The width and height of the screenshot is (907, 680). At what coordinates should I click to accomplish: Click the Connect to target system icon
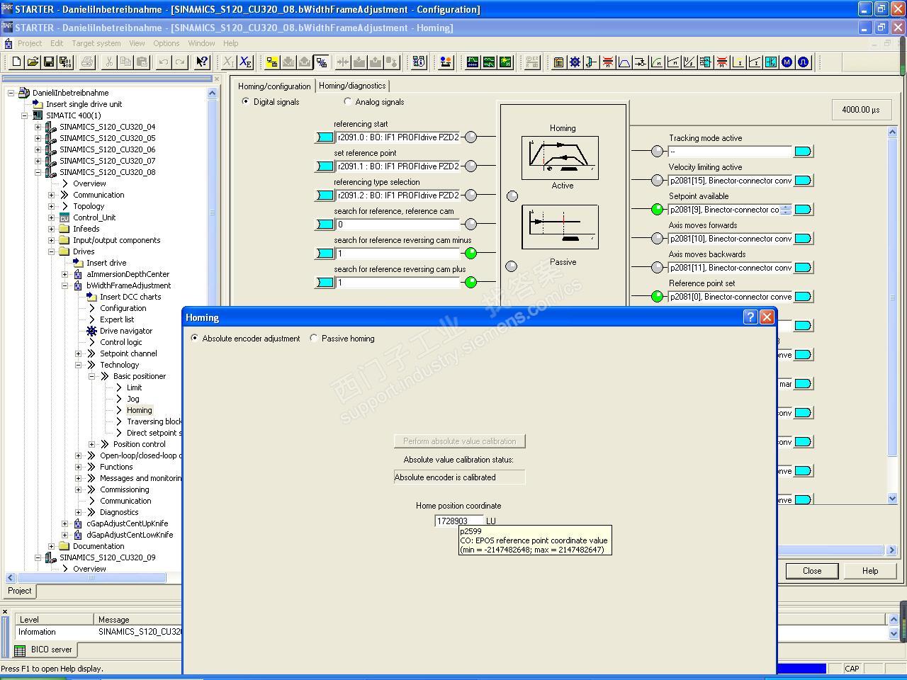pos(272,62)
